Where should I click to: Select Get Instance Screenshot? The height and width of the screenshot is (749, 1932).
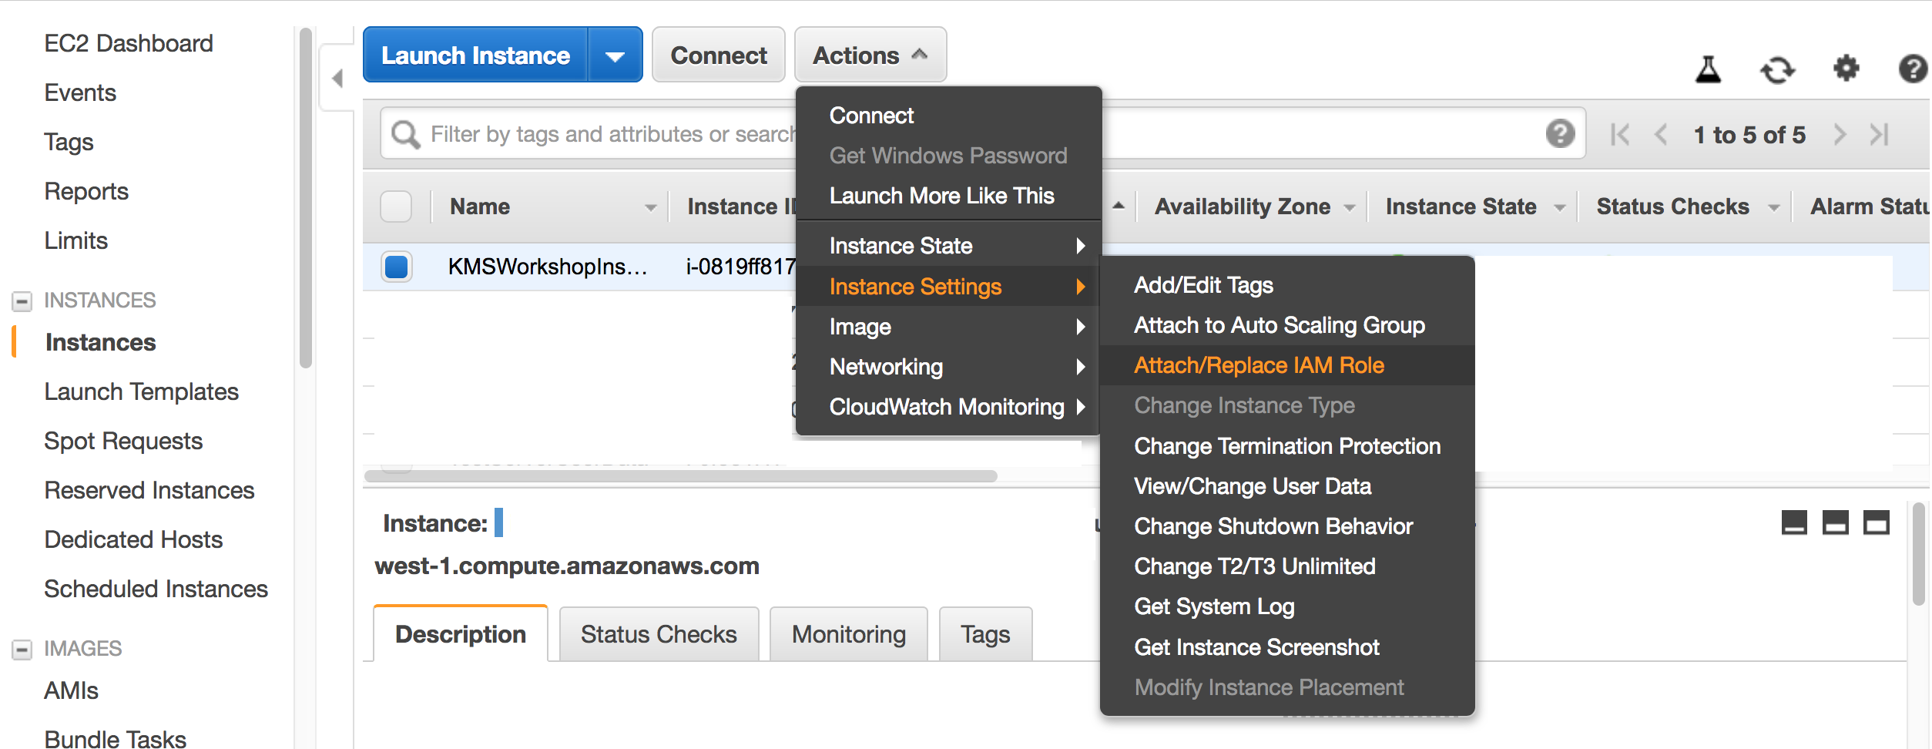pyautogui.click(x=1287, y=647)
